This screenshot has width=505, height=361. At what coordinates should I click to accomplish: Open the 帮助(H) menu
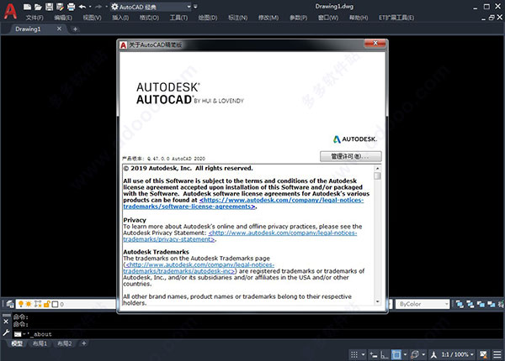coord(359,18)
